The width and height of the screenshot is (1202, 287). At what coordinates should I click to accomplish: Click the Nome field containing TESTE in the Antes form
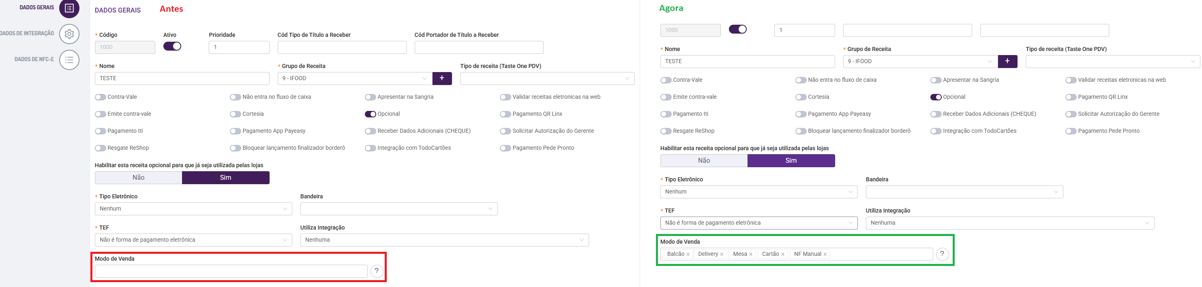pyautogui.click(x=182, y=78)
